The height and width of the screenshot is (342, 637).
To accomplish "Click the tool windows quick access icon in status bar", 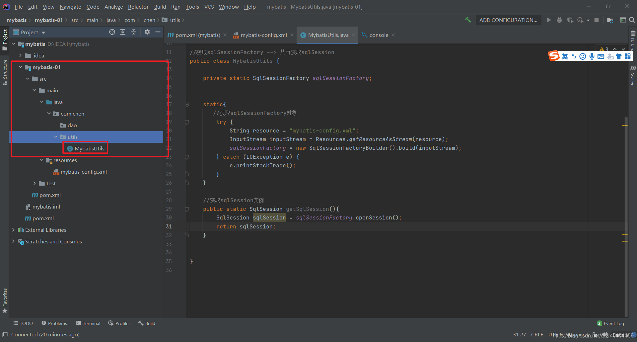I will point(5,334).
